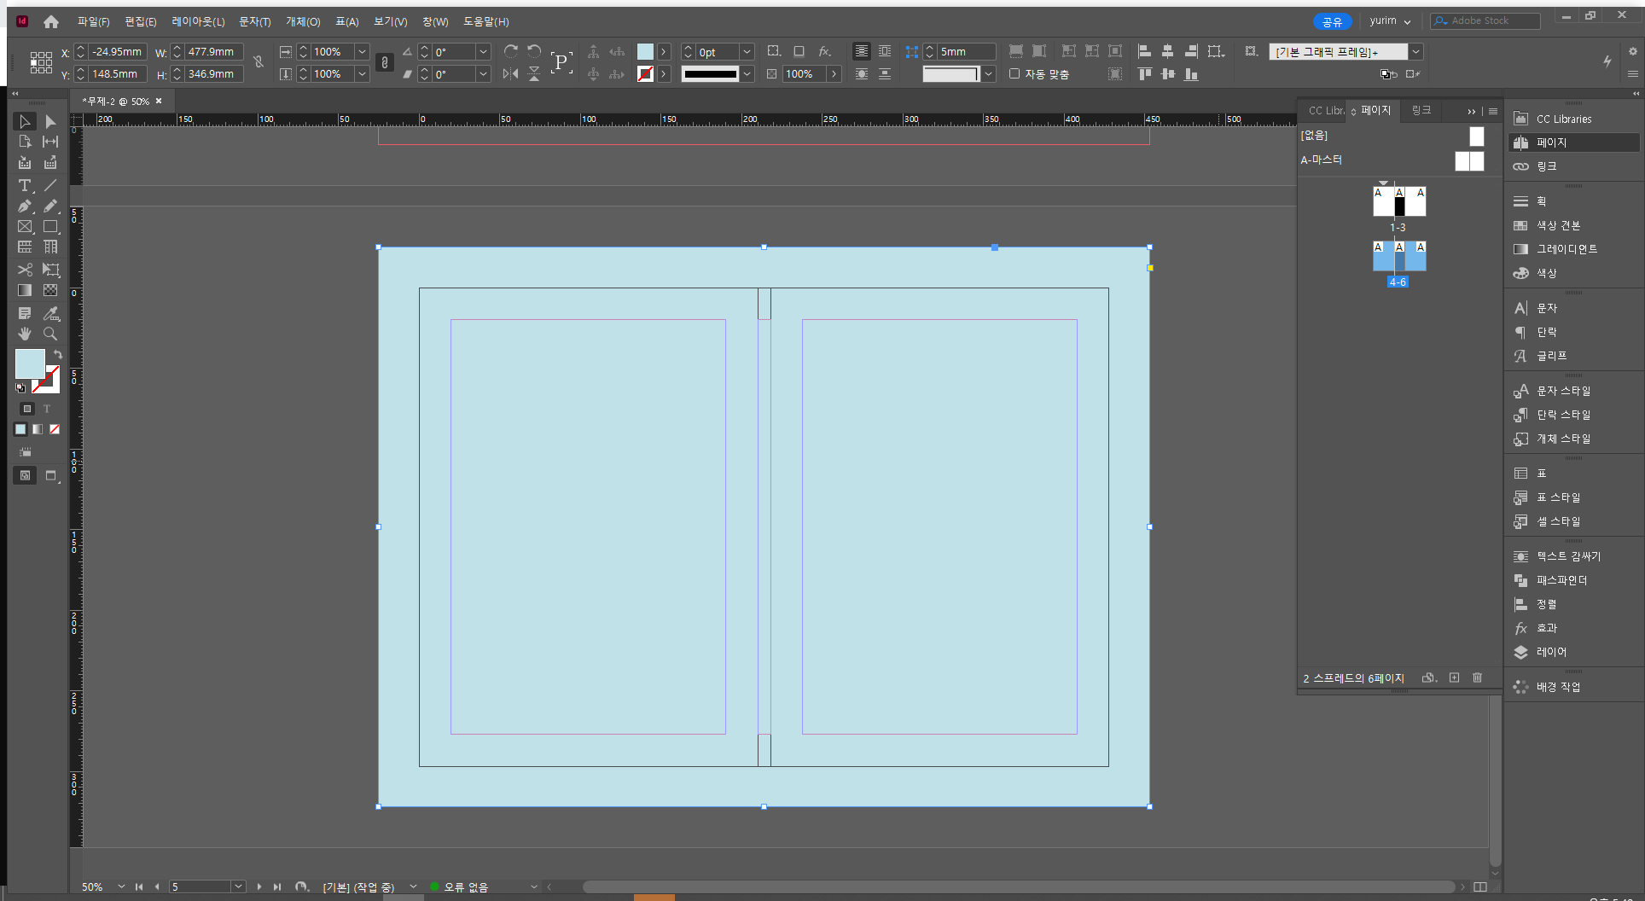
Task: Select the Eyedropper tool
Action: (x=50, y=313)
